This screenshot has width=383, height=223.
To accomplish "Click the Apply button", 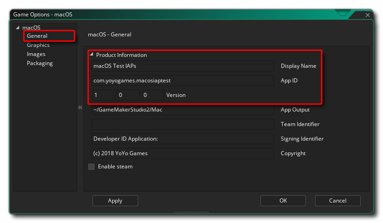I will (115, 201).
